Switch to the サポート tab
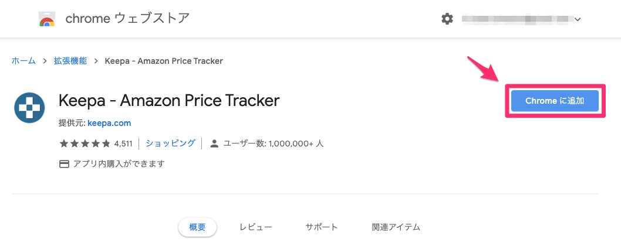This screenshot has height=246, width=621. [x=321, y=227]
